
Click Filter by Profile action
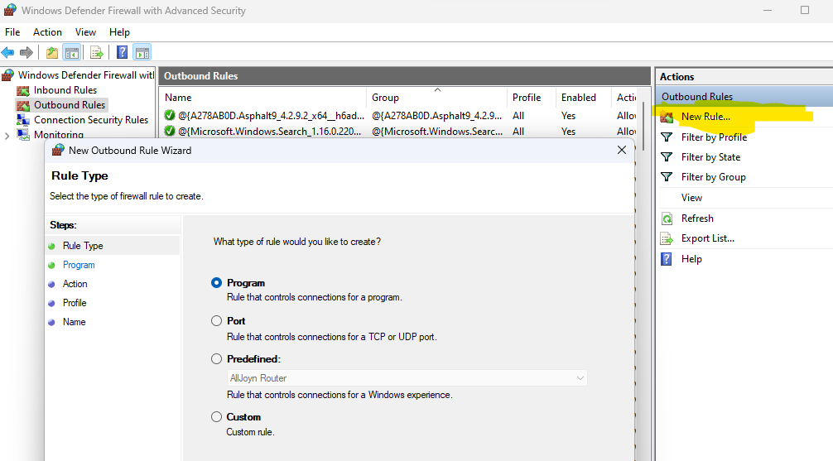[x=714, y=137]
